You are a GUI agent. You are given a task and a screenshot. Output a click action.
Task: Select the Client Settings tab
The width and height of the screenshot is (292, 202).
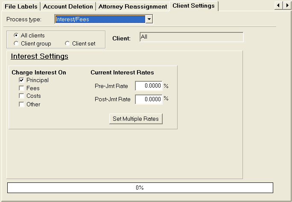(x=194, y=6)
